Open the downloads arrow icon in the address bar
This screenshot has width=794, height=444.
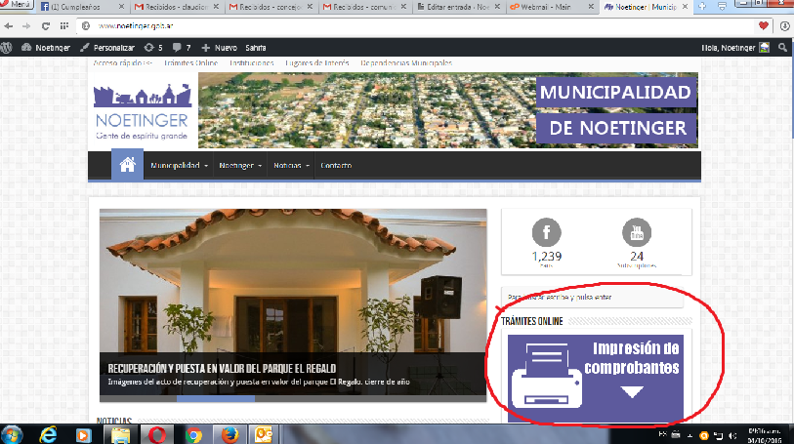tap(784, 25)
